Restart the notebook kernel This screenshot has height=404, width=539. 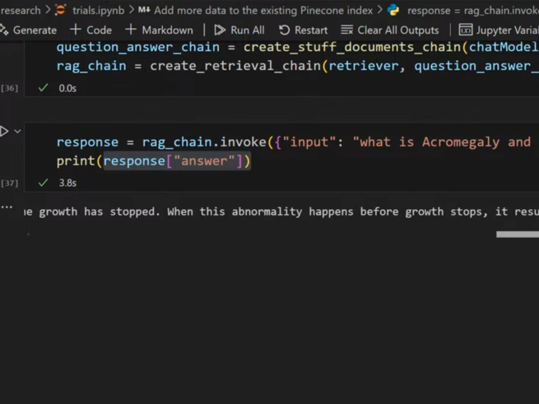303,30
